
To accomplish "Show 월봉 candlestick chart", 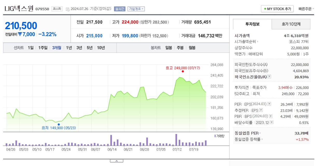I will 192,48.
